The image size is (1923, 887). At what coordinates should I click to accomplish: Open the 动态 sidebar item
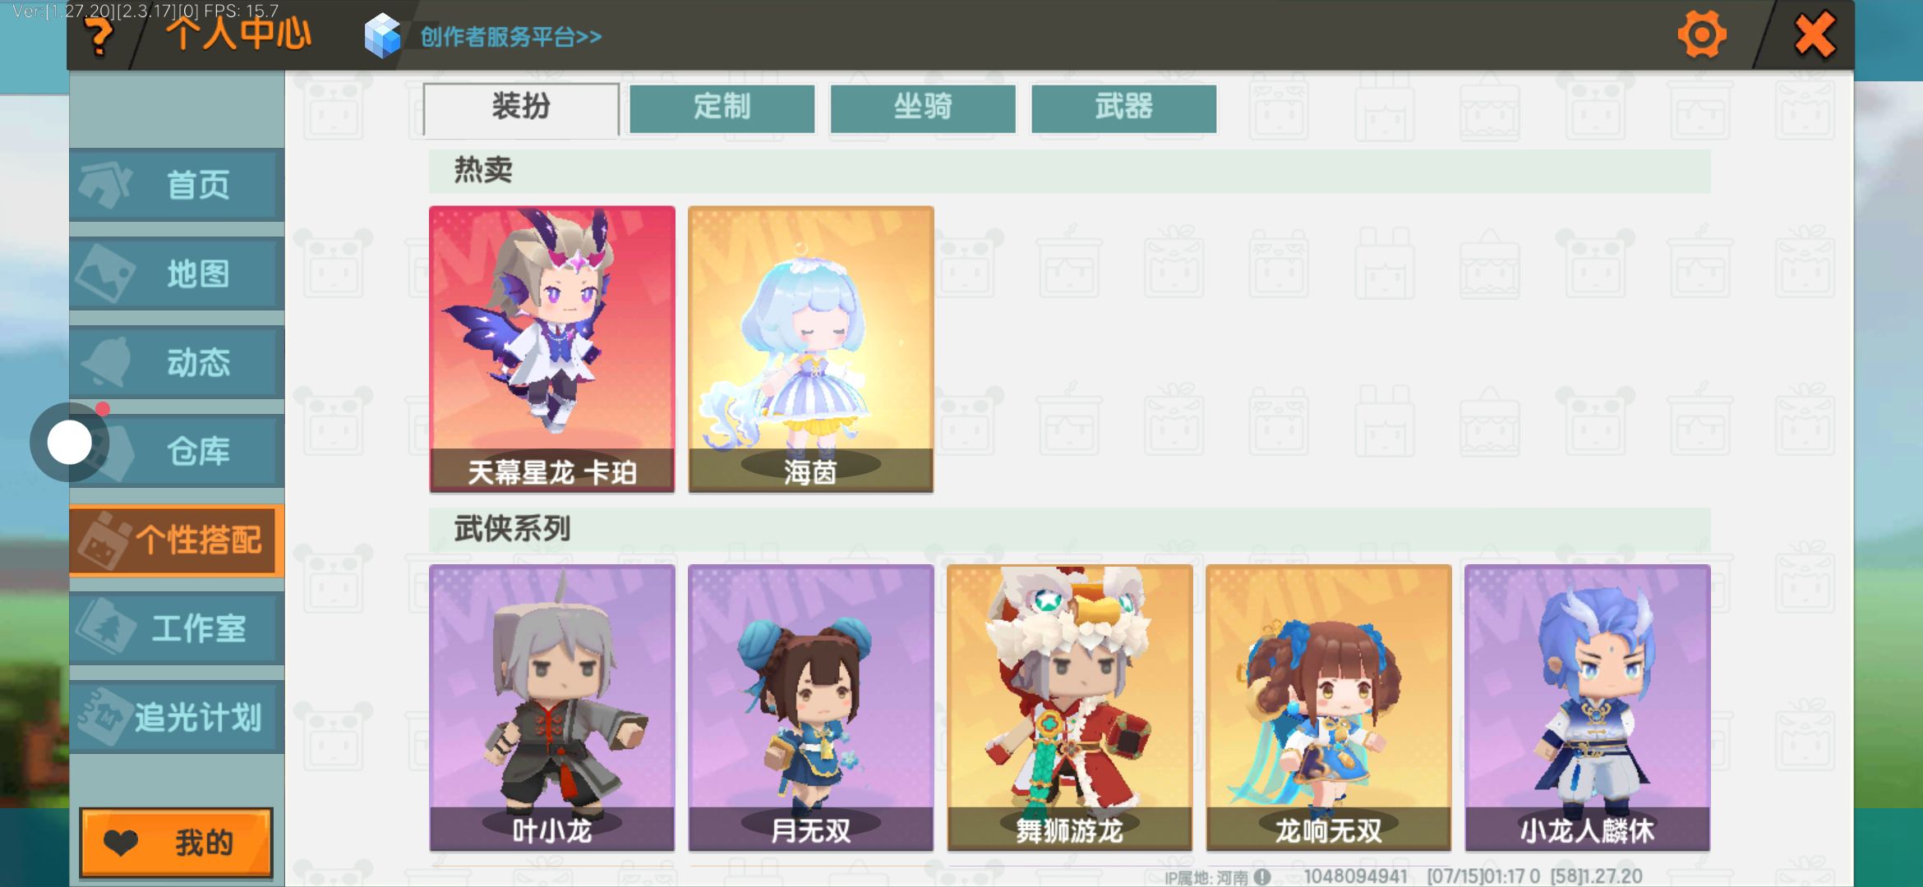[177, 362]
